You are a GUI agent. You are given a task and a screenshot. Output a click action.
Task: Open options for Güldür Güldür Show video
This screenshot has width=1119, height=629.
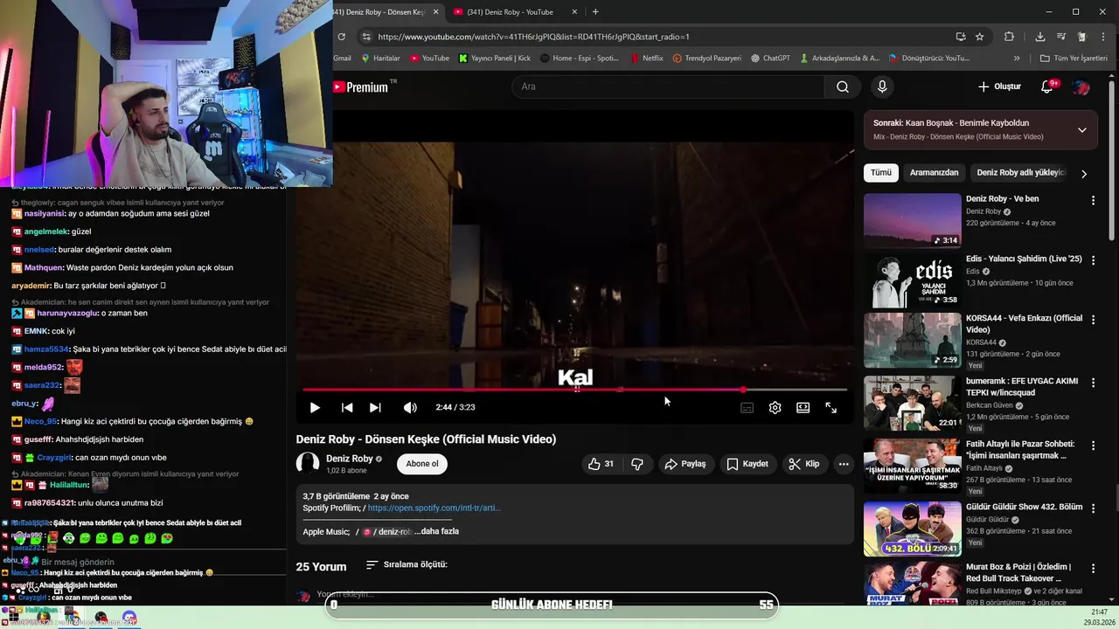1093,508
